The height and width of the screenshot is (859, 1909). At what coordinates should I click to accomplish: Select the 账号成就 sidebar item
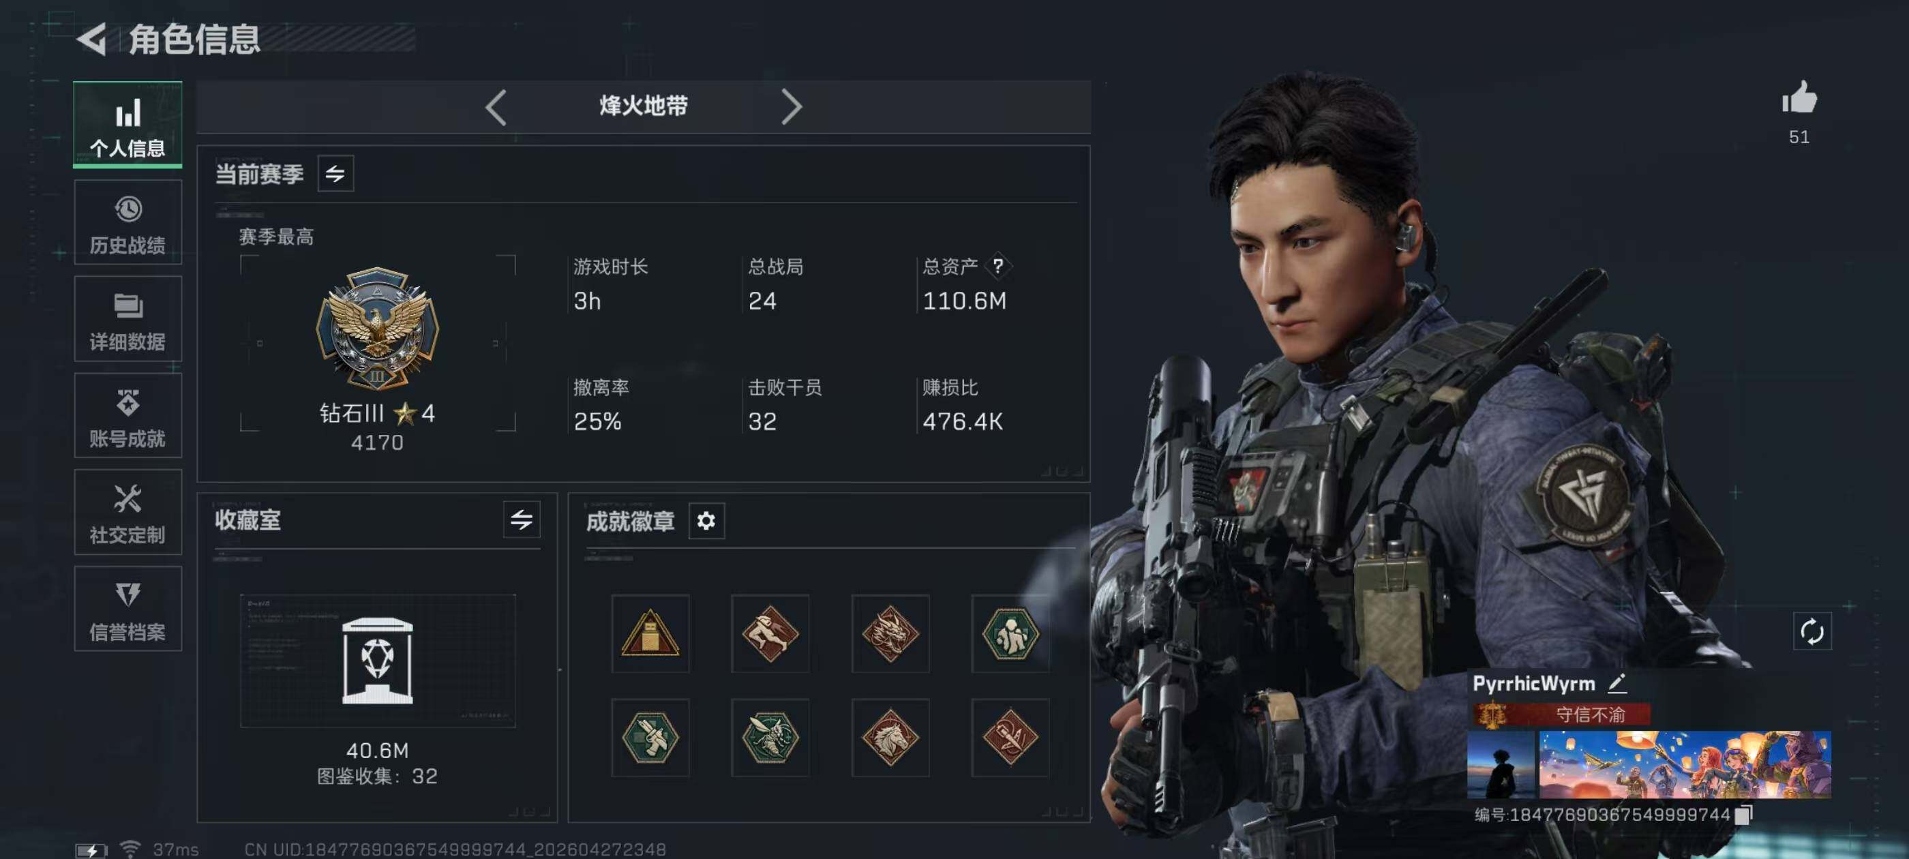pos(127,416)
